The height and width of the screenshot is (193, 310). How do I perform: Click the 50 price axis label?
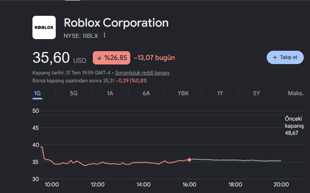click(36, 111)
